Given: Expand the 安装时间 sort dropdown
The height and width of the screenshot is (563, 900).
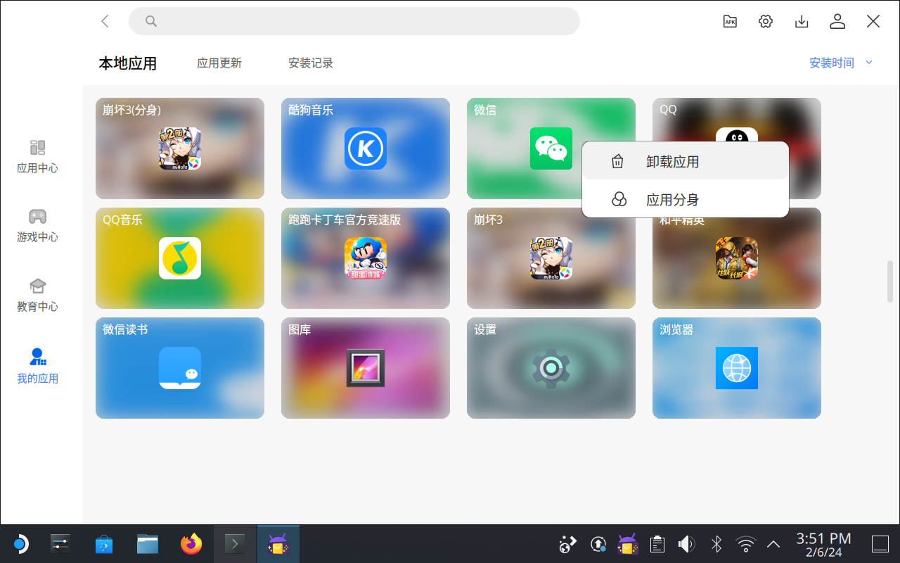Looking at the screenshot, I should coord(840,63).
